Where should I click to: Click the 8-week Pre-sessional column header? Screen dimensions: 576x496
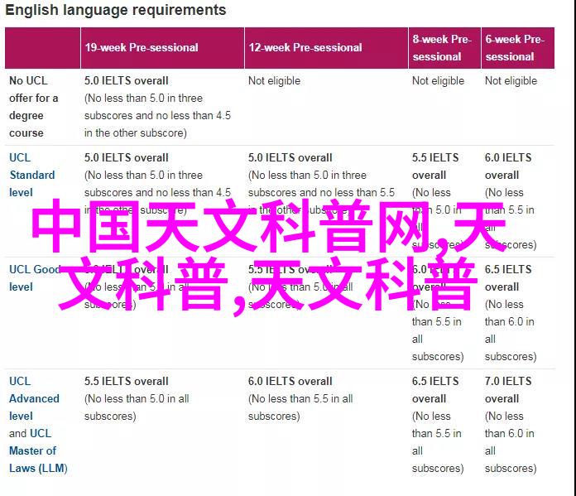(444, 48)
